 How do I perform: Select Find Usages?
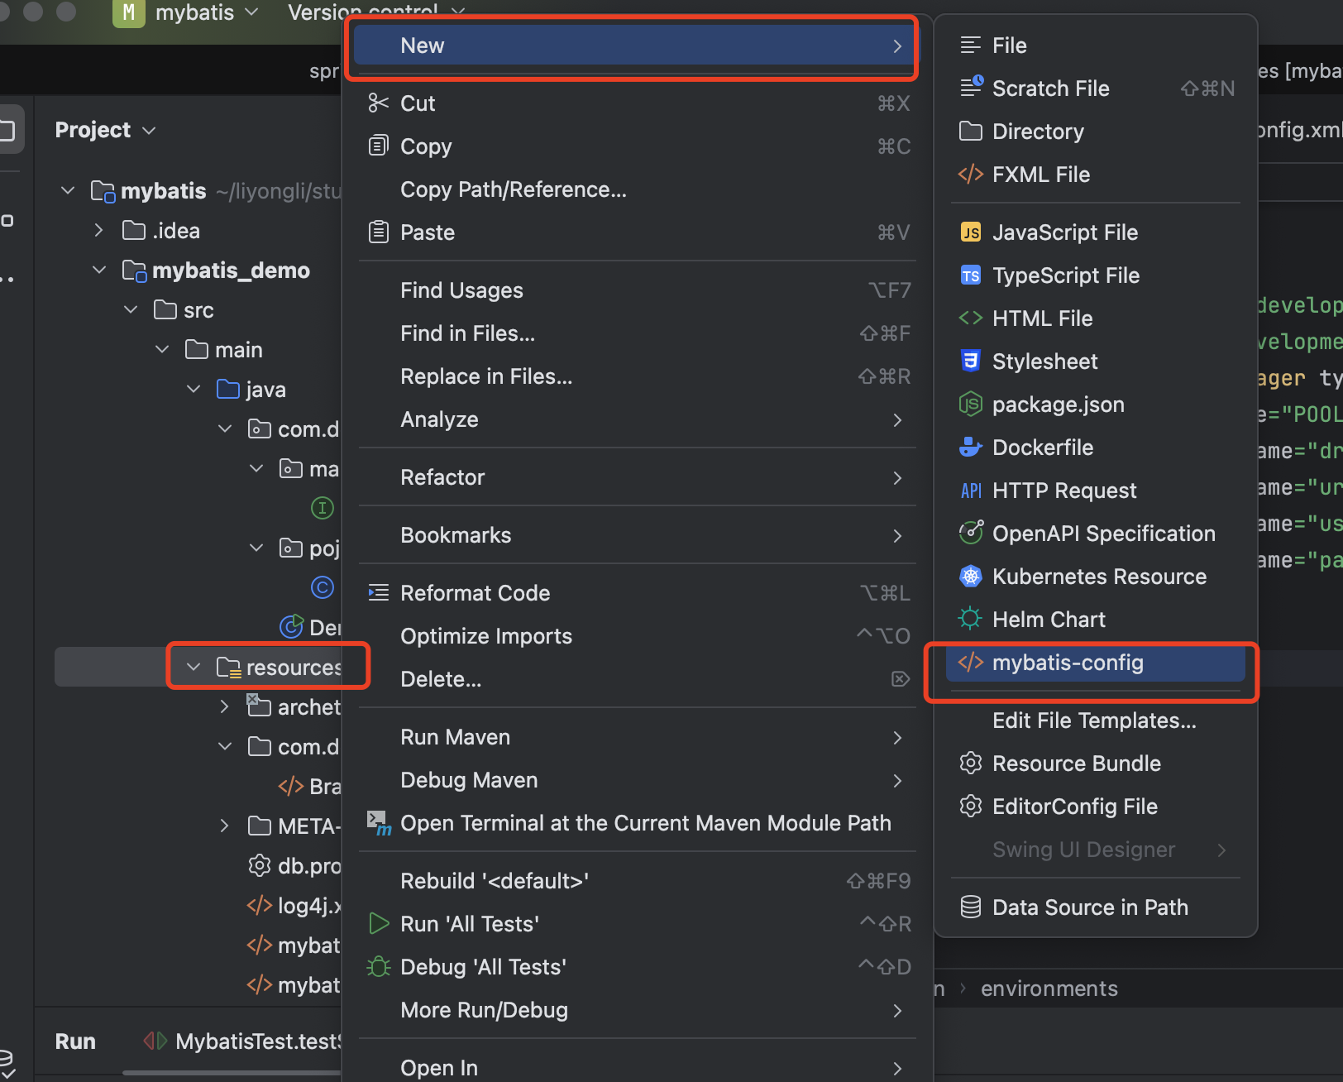[x=637, y=290]
